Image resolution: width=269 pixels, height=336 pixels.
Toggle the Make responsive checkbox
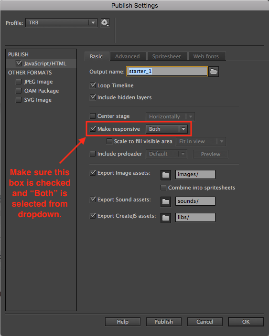click(x=93, y=129)
